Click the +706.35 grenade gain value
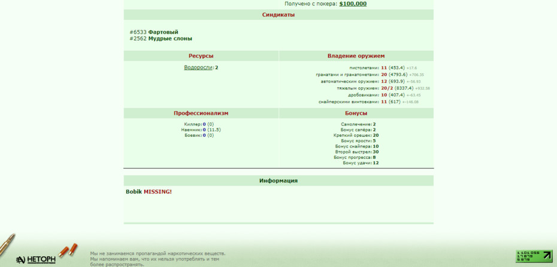Image resolution: width=557 pixels, height=267 pixels. coord(416,75)
